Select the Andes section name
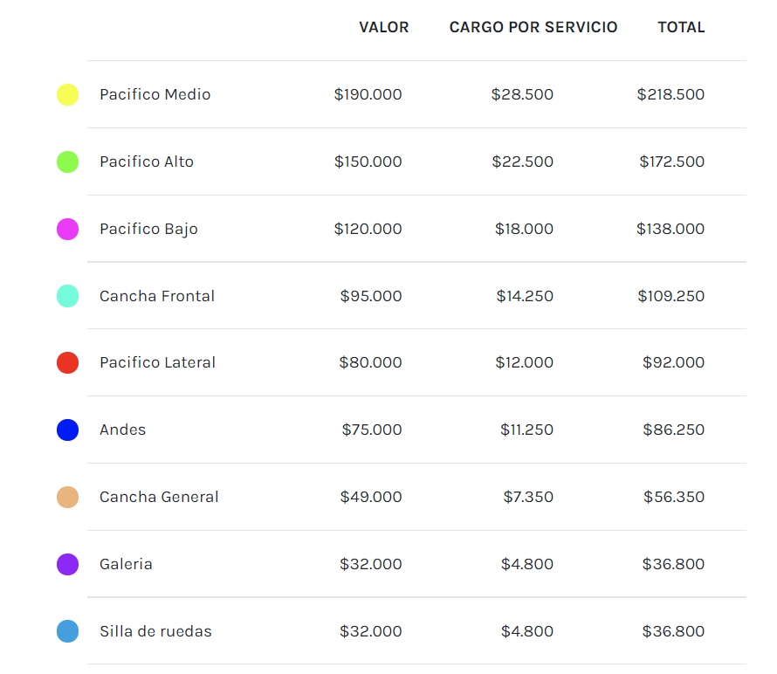The width and height of the screenshot is (777, 674). [122, 430]
